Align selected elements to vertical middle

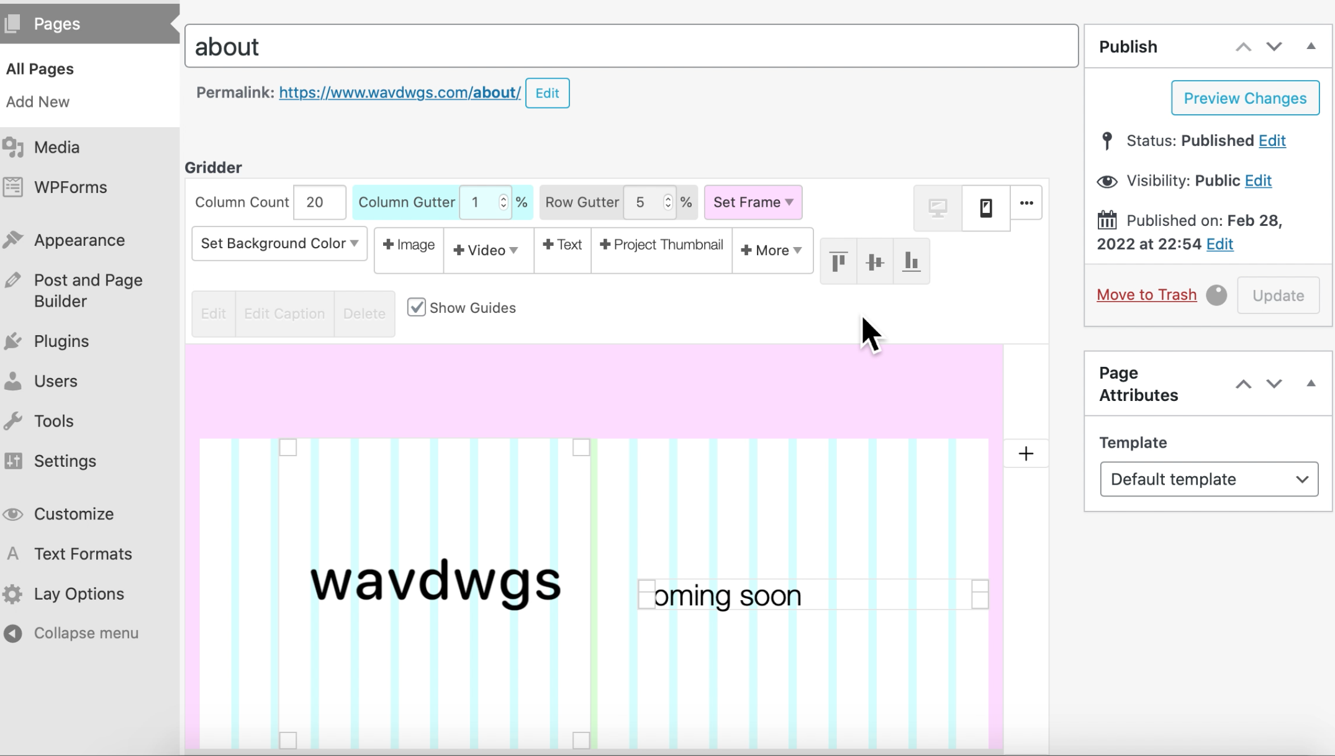pyautogui.click(x=874, y=261)
